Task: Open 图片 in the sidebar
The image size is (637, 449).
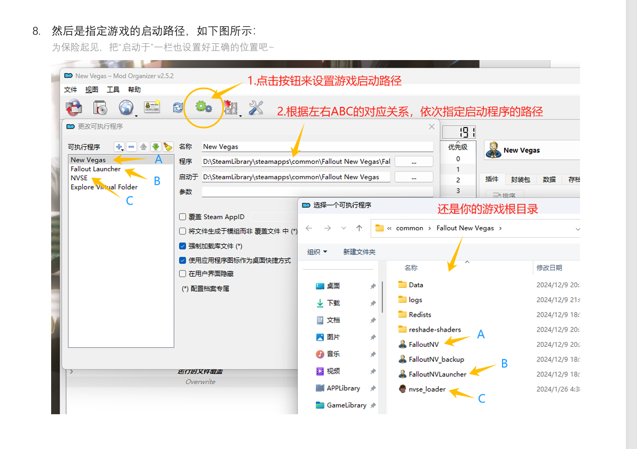Action: [333, 337]
